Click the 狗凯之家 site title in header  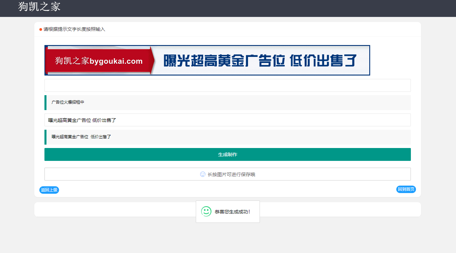coord(39,6)
